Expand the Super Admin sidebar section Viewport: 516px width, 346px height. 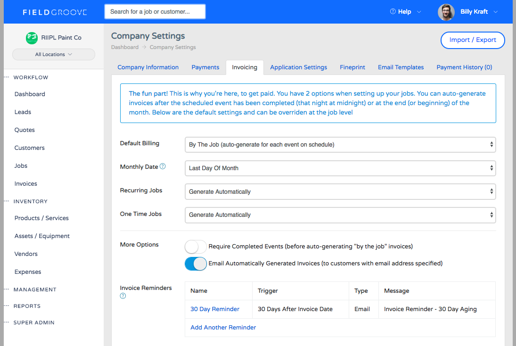pyautogui.click(x=34, y=322)
